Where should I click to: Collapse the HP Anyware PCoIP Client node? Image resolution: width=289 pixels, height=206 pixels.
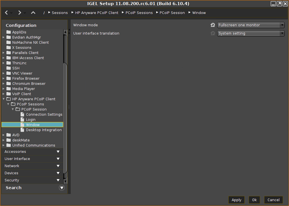pos(3,99)
